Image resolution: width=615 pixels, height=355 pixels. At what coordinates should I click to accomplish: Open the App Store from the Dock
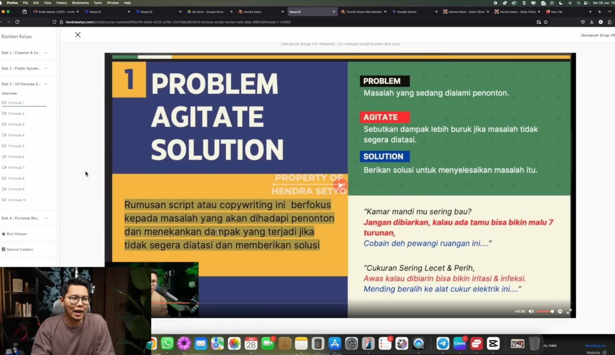click(335, 344)
